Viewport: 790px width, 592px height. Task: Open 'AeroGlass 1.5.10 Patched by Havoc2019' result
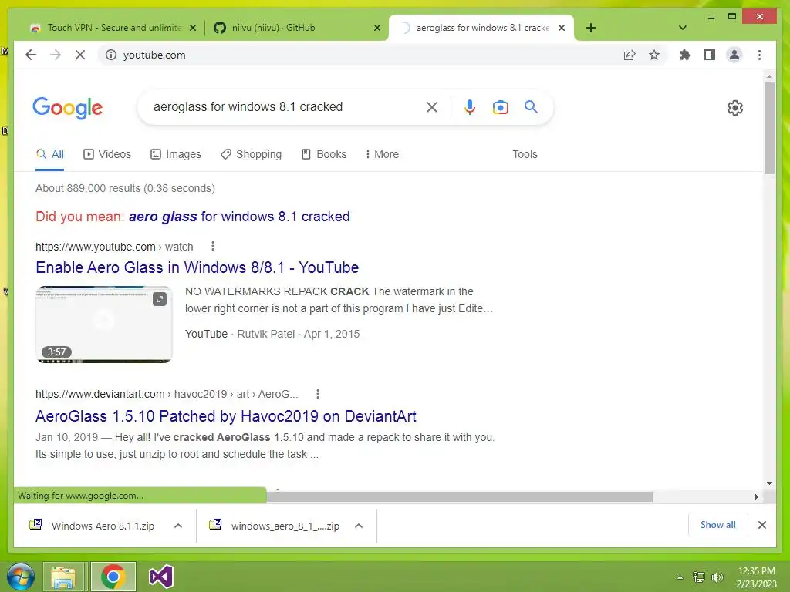pos(226,416)
